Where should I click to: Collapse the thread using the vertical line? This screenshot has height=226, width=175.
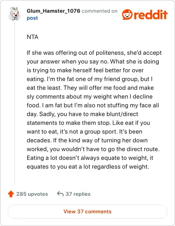14,103
